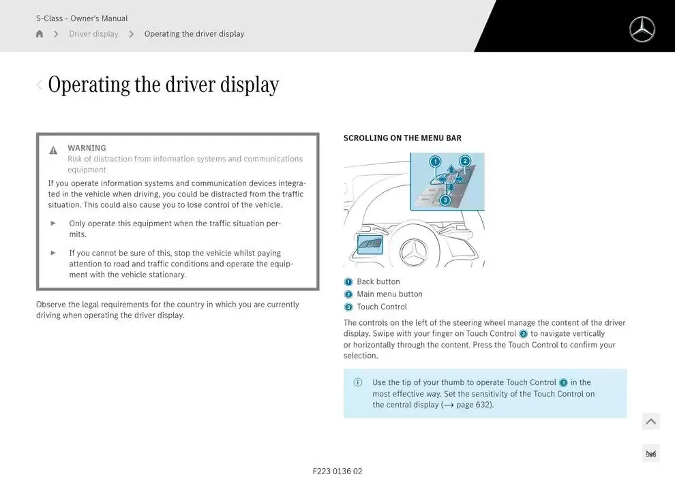Select callout 1 in steering wheel diagram
This screenshot has height=477, width=675.
[x=435, y=161]
